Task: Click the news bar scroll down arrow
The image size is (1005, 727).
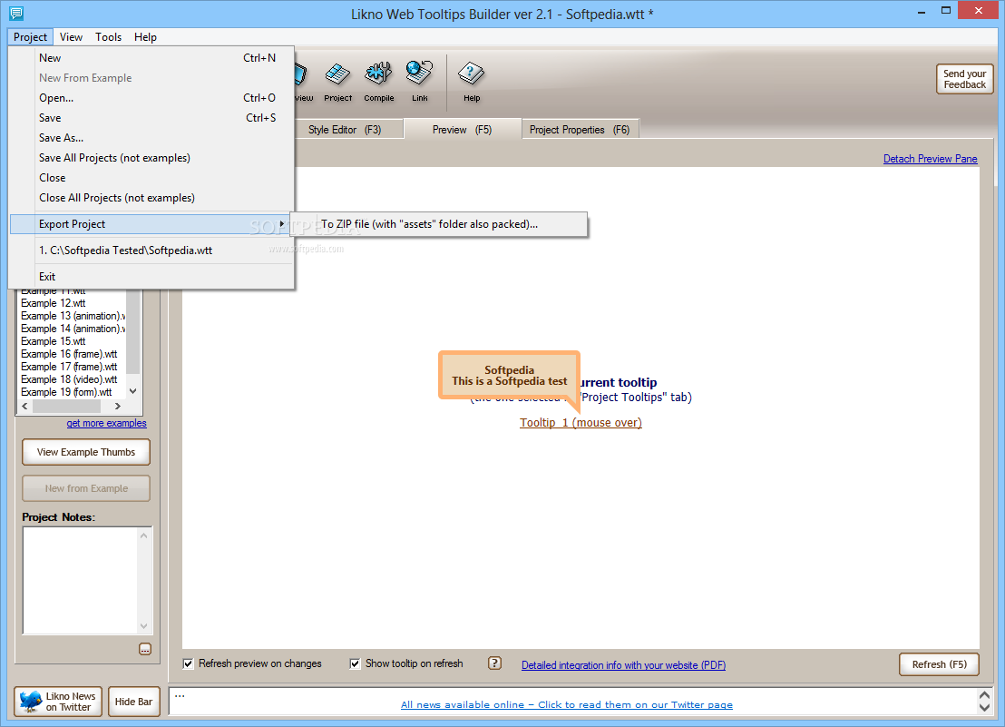Action: tap(984, 707)
